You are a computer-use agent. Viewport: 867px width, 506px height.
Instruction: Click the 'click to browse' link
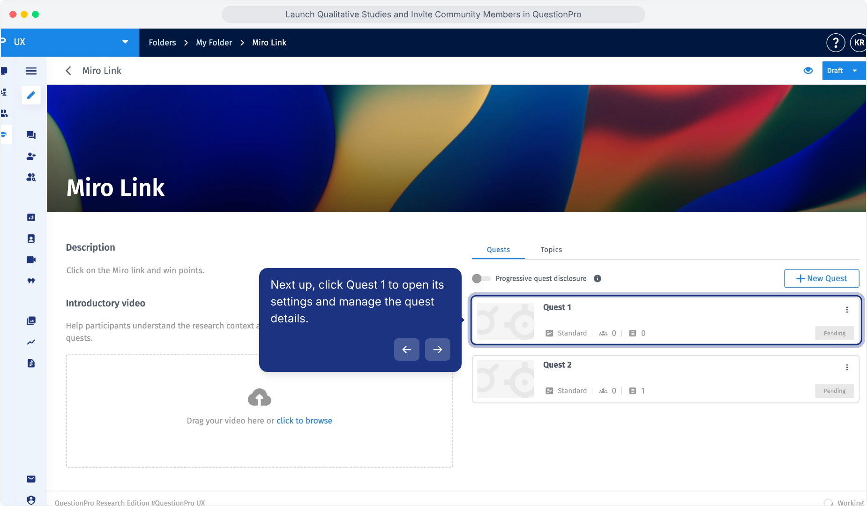tap(304, 421)
